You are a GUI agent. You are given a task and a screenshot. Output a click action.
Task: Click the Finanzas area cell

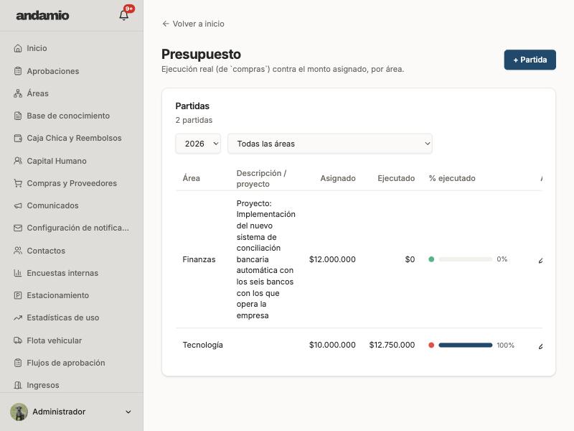[x=199, y=259]
